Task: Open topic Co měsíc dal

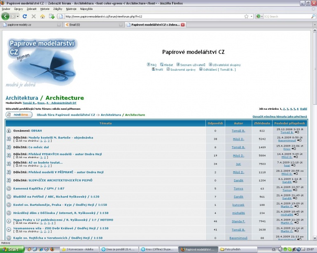Action: pyautogui.click(x=38, y=147)
